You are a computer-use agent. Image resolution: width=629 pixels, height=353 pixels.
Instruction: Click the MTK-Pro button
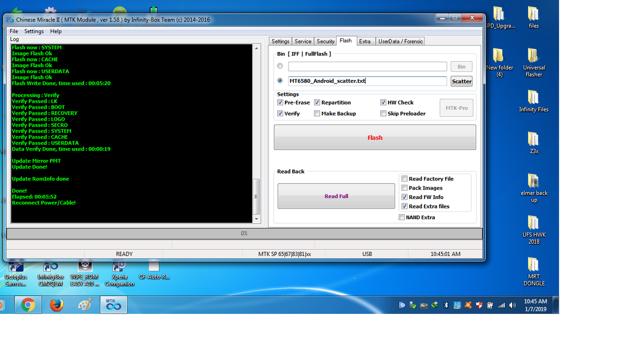click(x=457, y=108)
